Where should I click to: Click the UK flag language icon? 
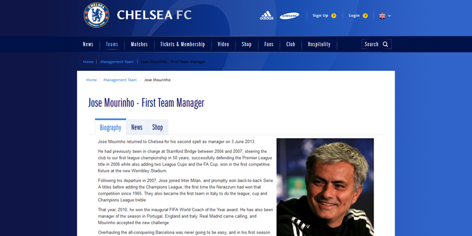click(382, 16)
